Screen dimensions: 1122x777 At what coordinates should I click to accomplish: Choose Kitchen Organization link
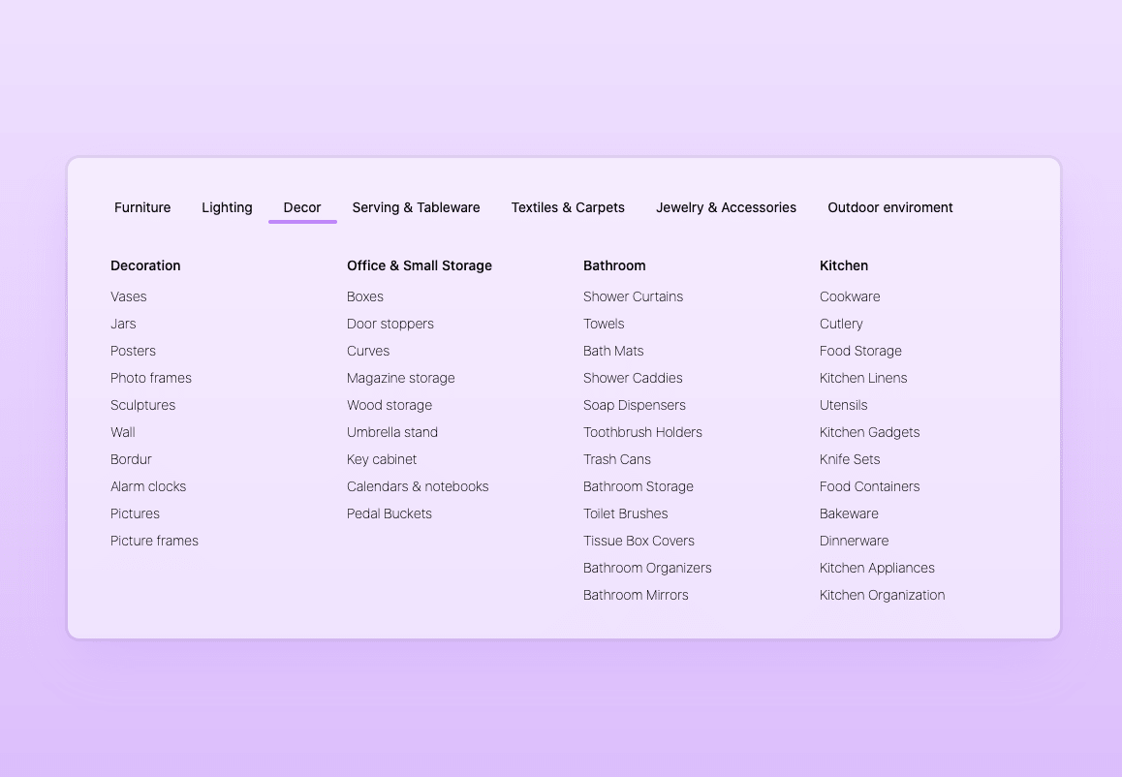tap(882, 595)
